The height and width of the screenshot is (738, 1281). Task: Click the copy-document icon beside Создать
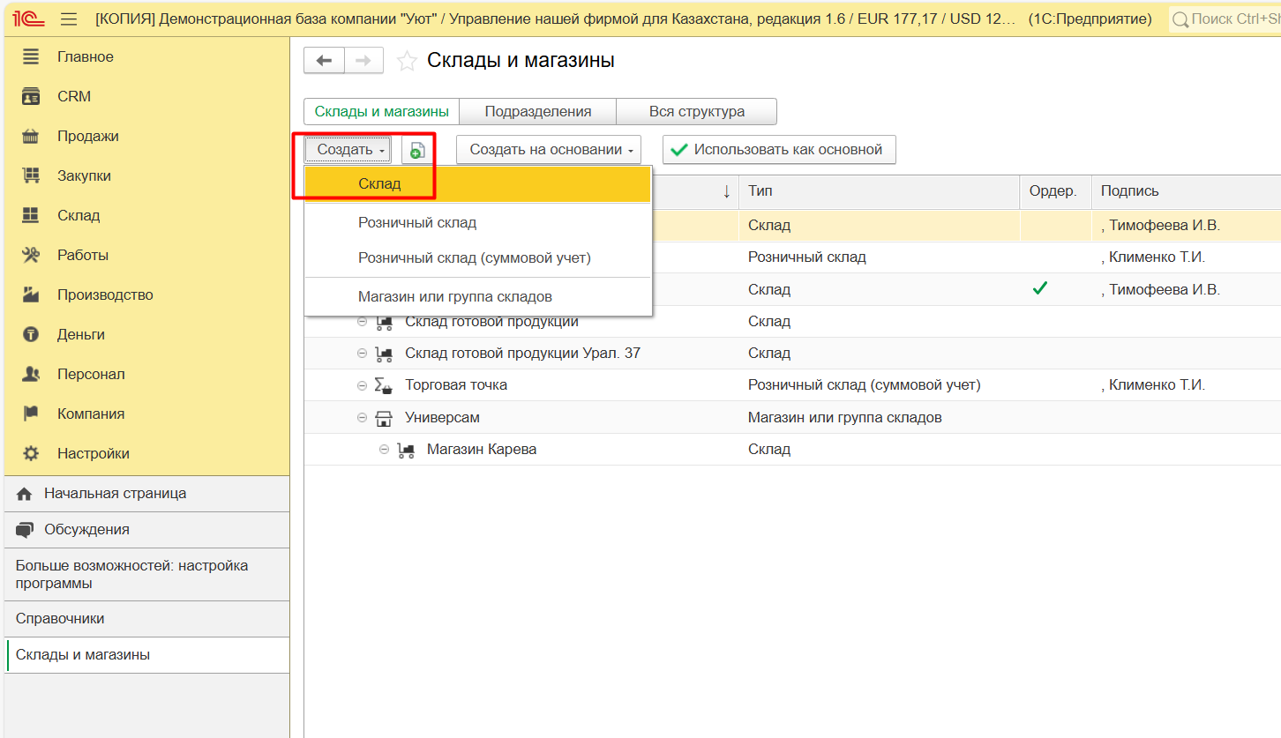pos(417,150)
